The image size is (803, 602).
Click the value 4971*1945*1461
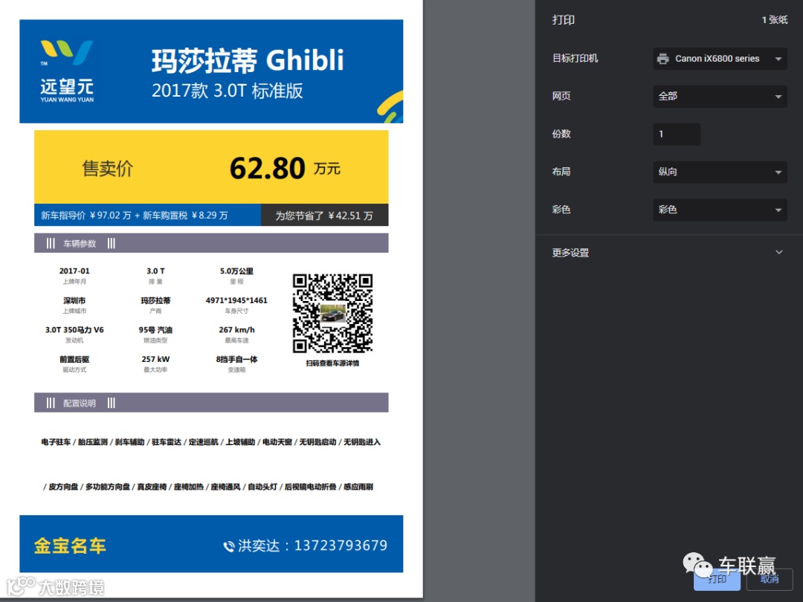tap(236, 300)
